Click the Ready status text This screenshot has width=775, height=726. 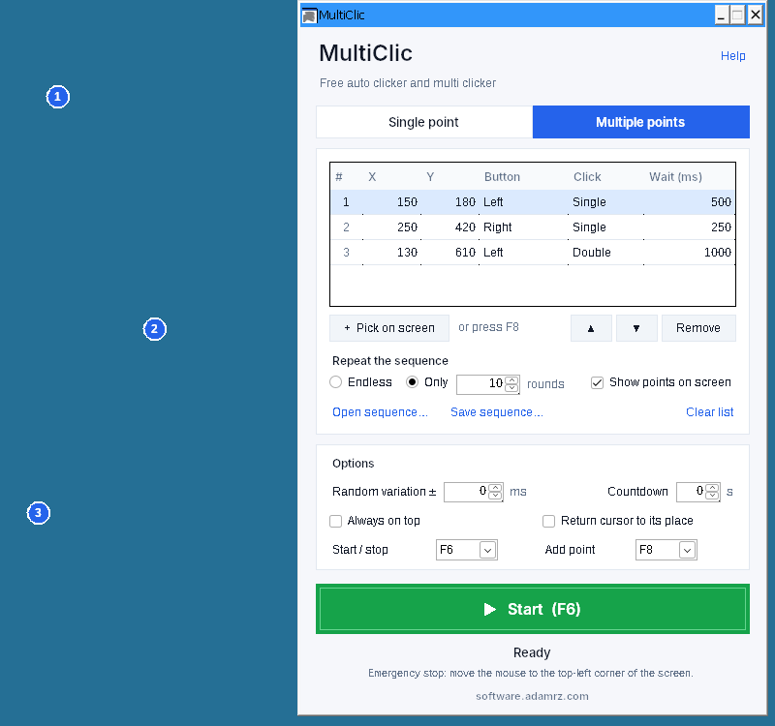[532, 652]
